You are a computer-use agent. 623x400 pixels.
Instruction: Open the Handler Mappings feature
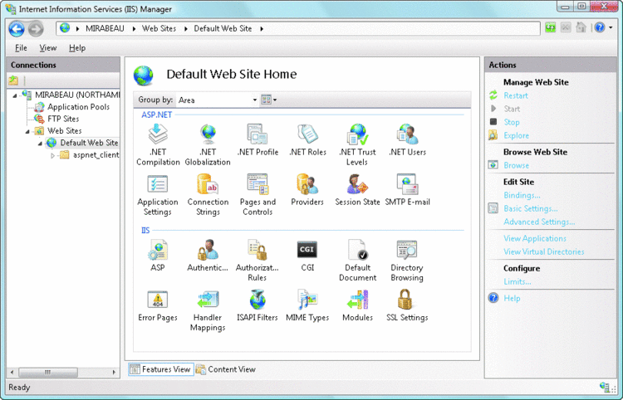tap(208, 310)
